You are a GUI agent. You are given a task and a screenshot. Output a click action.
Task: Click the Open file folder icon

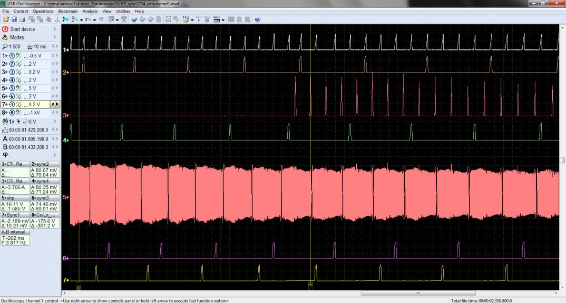tap(6, 19)
